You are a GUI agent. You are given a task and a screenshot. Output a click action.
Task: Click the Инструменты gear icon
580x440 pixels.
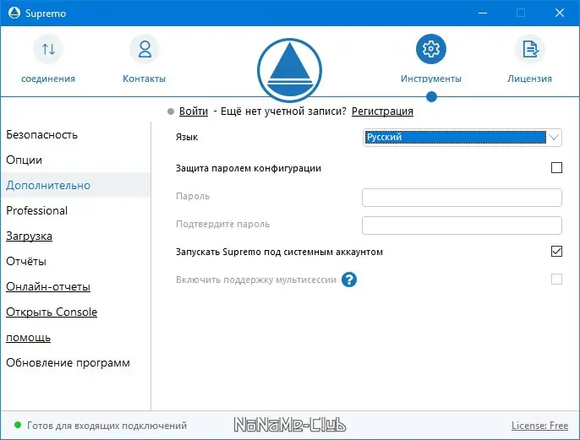[x=431, y=49]
